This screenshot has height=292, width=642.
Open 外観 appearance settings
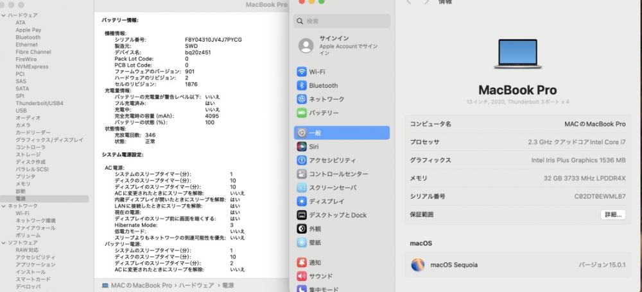342,229
